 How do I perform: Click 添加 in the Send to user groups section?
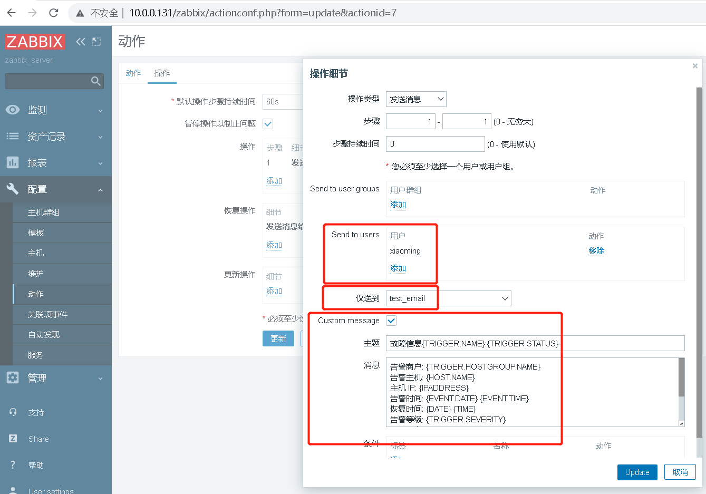pos(398,205)
